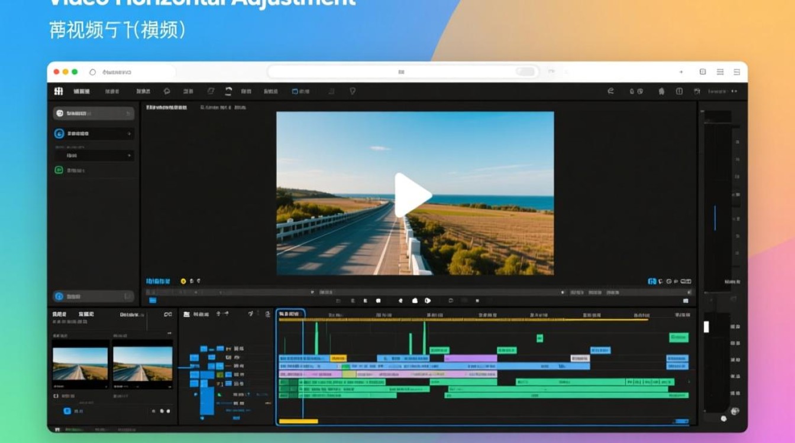
Task: Click the yellow circle icon below the video preview
Action: click(x=183, y=281)
